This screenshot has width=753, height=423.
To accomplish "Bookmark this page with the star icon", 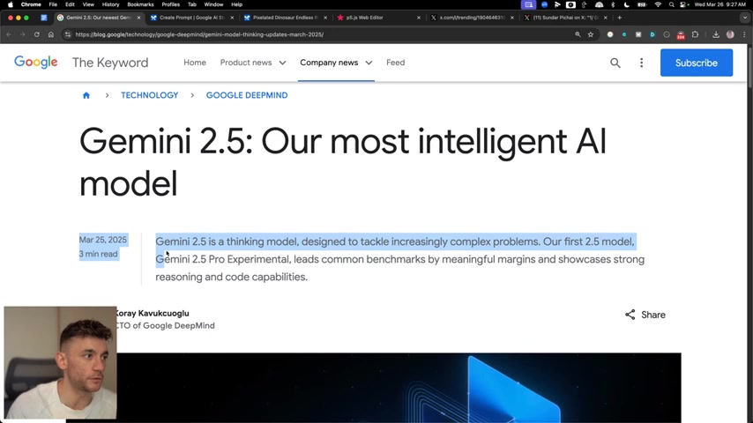I will coord(591,34).
